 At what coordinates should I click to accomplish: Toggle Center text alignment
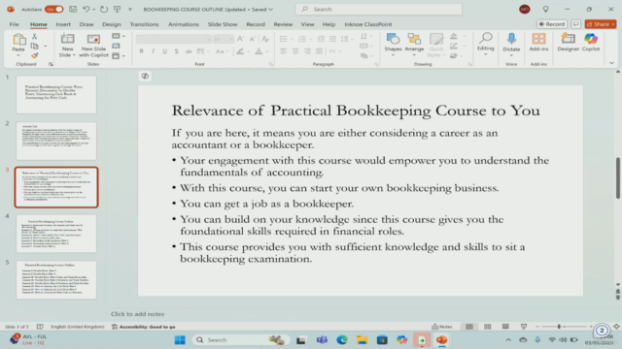pos(295,51)
